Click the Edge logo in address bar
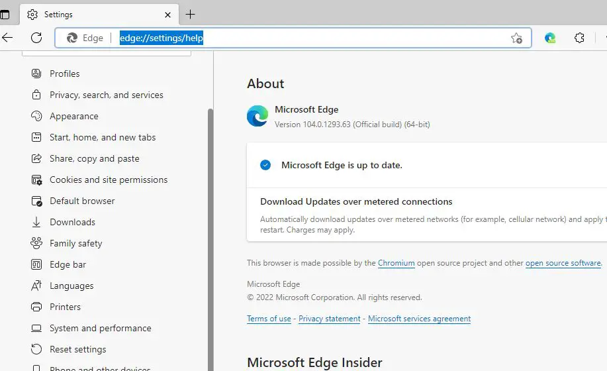 (72, 38)
